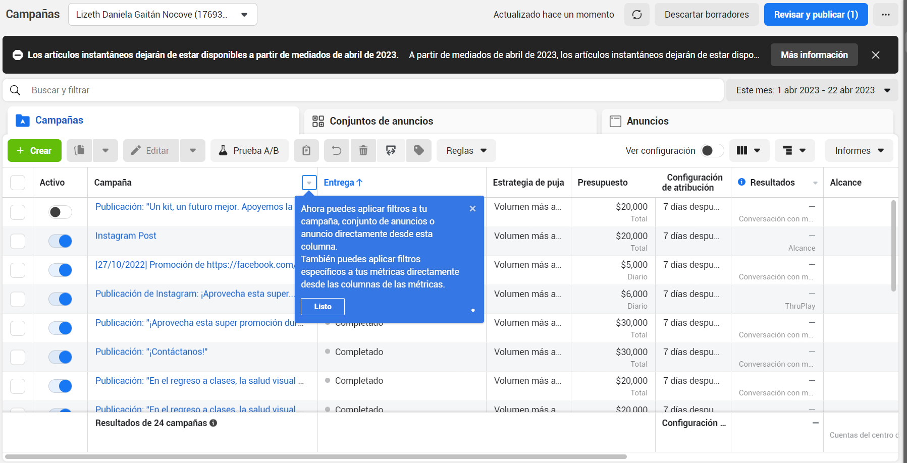Click the undo arrow icon
907x463 pixels.
click(x=337, y=150)
